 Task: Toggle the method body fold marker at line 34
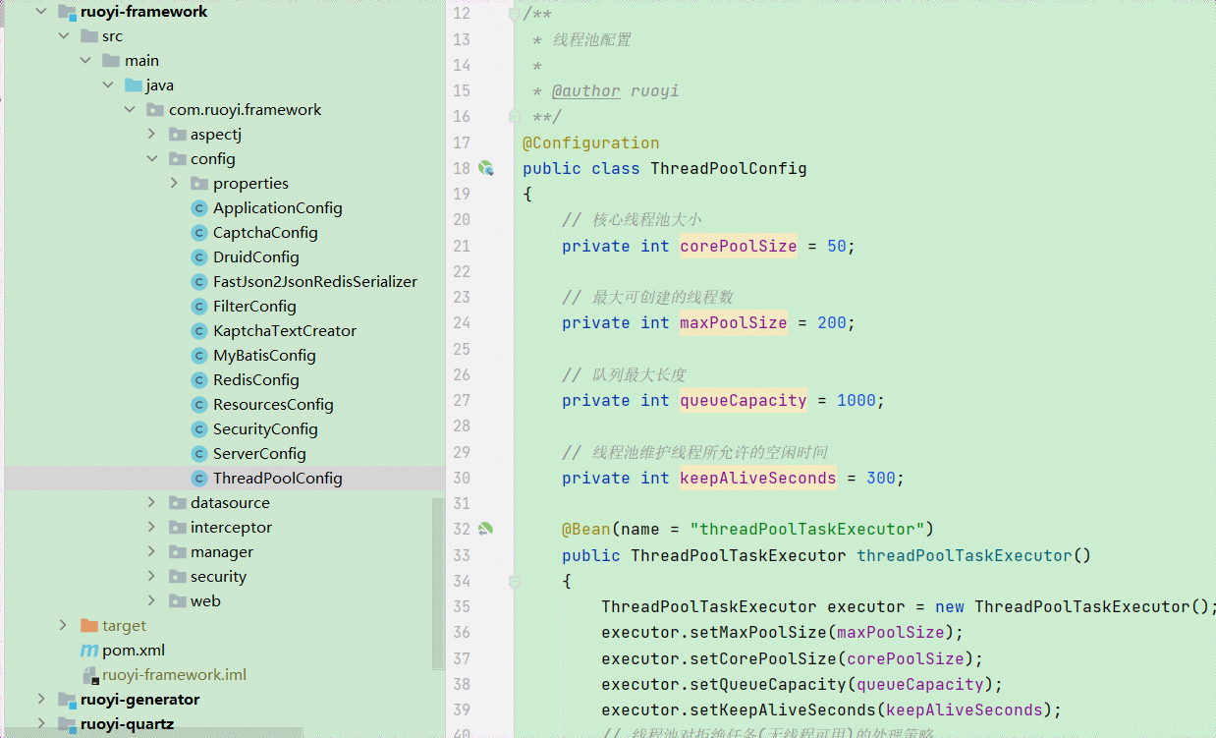[514, 582]
